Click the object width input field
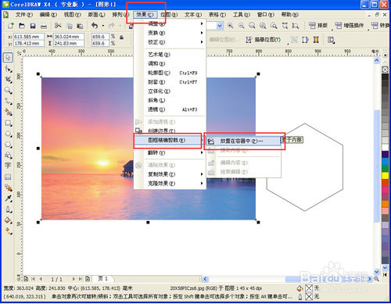391x304 pixels. click(x=69, y=37)
